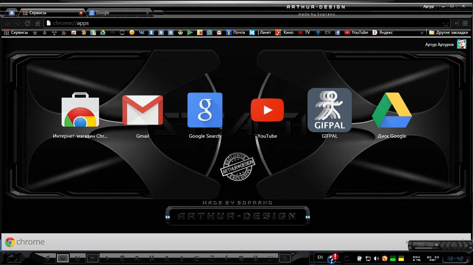Click the Windows Start button
This screenshot has width=473, height=265.
[14, 258]
